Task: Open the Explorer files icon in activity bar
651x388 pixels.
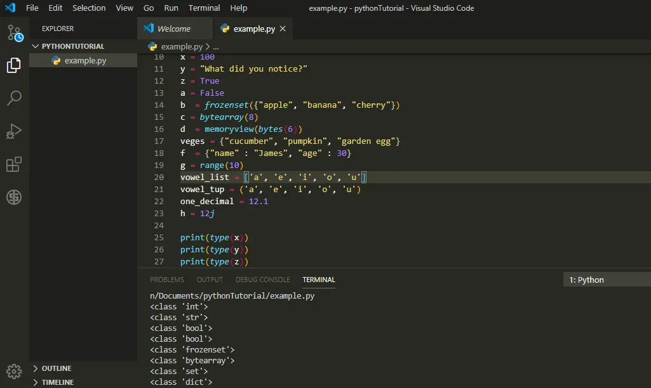Action: point(14,65)
